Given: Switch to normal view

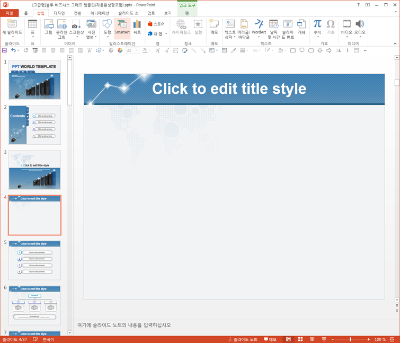Looking at the screenshot, I should [x=288, y=339].
